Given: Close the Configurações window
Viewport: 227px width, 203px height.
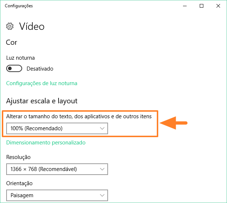Looking at the screenshot, I should point(218,6).
